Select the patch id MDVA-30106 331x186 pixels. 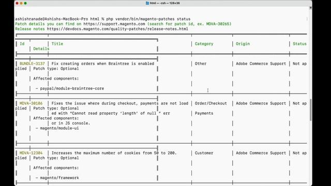pyautogui.click(x=31, y=103)
